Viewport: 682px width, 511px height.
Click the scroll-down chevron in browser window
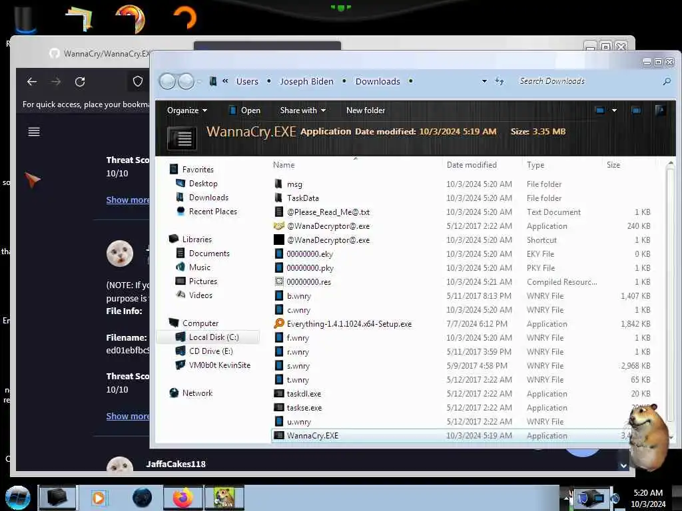point(623,465)
